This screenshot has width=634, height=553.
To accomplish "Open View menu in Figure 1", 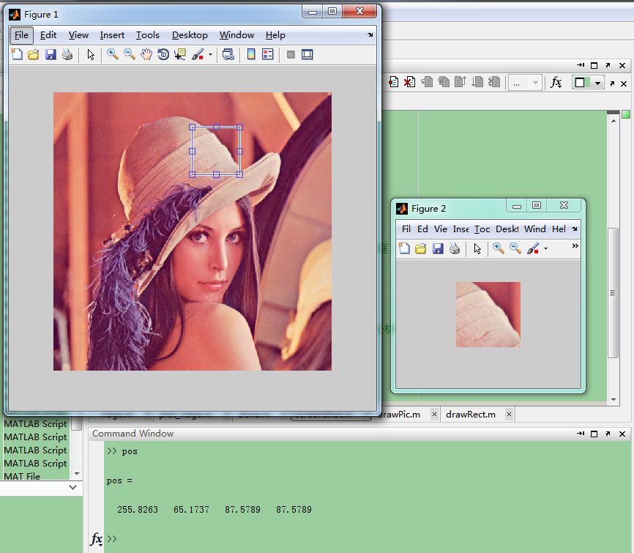I will [x=78, y=35].
